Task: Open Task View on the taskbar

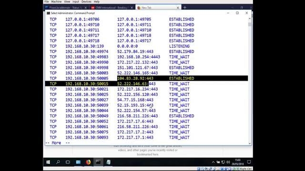Action: click(68, 162)
